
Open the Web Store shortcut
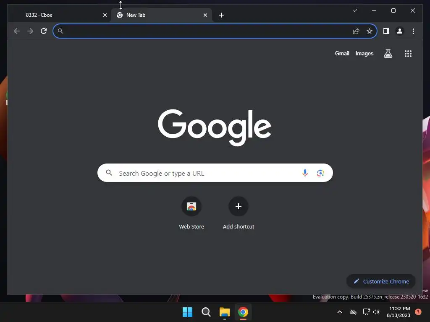[191, 213]
